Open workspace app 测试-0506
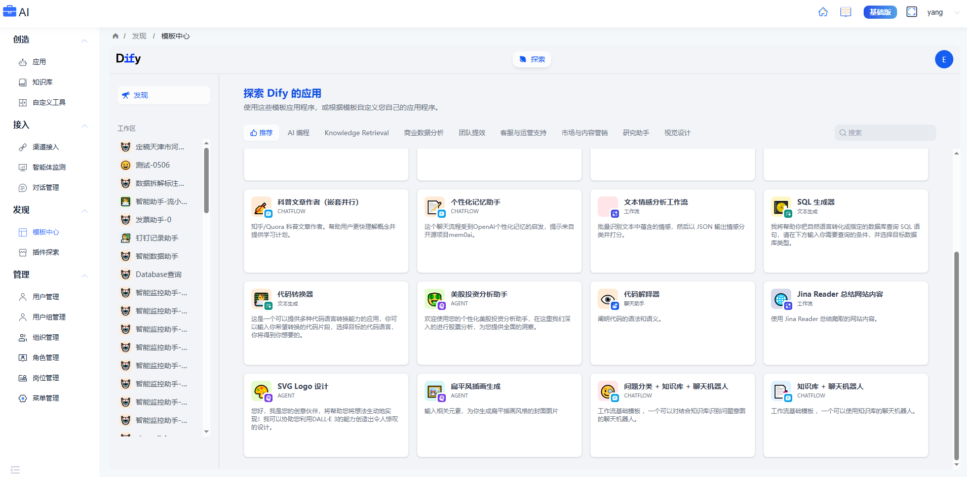Image resolution: width=967 pixels, height=477 pixels. pyautogui.click(x=160, y=165)
